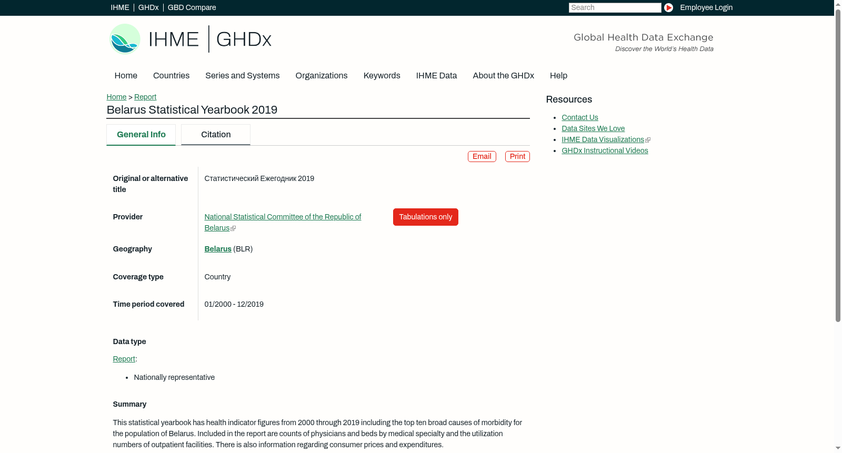842x453 pixels.
Task: Open Data Sites We Love link
Action: [x=593, y=129]
